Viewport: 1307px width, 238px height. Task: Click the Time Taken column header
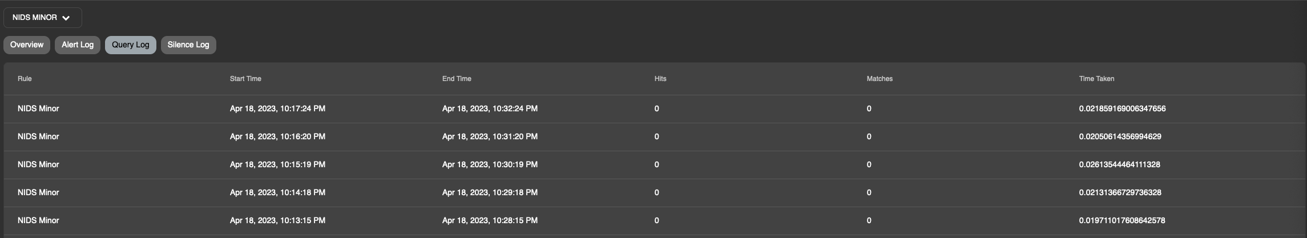(x=1096, y=79)
